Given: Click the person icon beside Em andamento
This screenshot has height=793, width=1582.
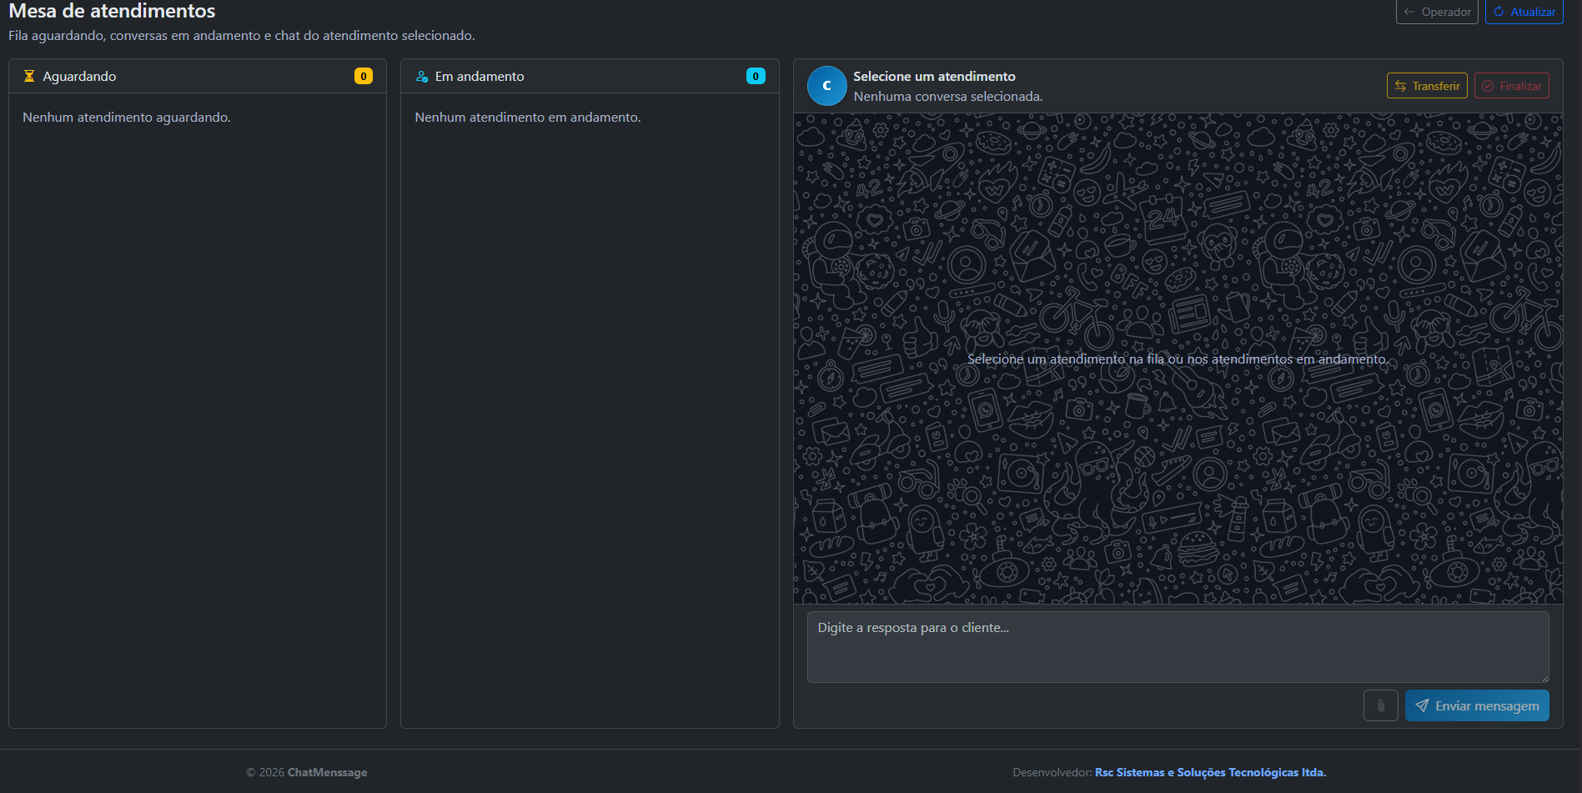Looking at the screenshot, I should click(x=422, y=76).
